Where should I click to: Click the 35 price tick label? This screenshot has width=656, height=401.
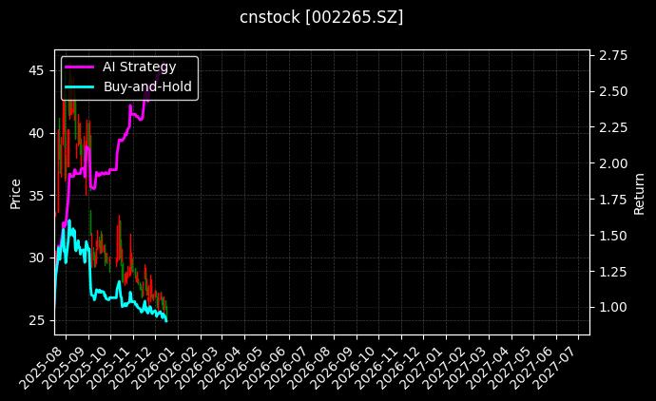[x=36, y=196]
